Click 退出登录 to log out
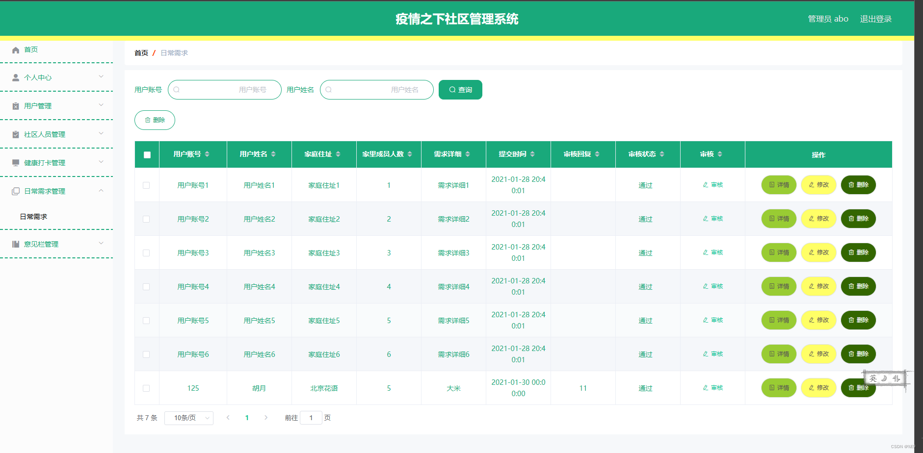 coord(876,19)
